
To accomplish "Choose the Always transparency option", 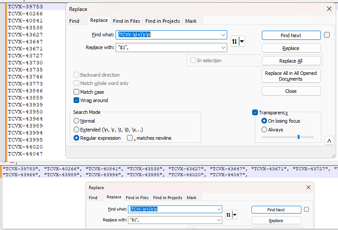I will (x=264, y=130).
